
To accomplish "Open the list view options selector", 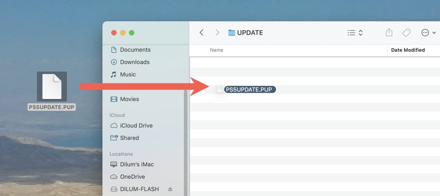I will [355, 33].
